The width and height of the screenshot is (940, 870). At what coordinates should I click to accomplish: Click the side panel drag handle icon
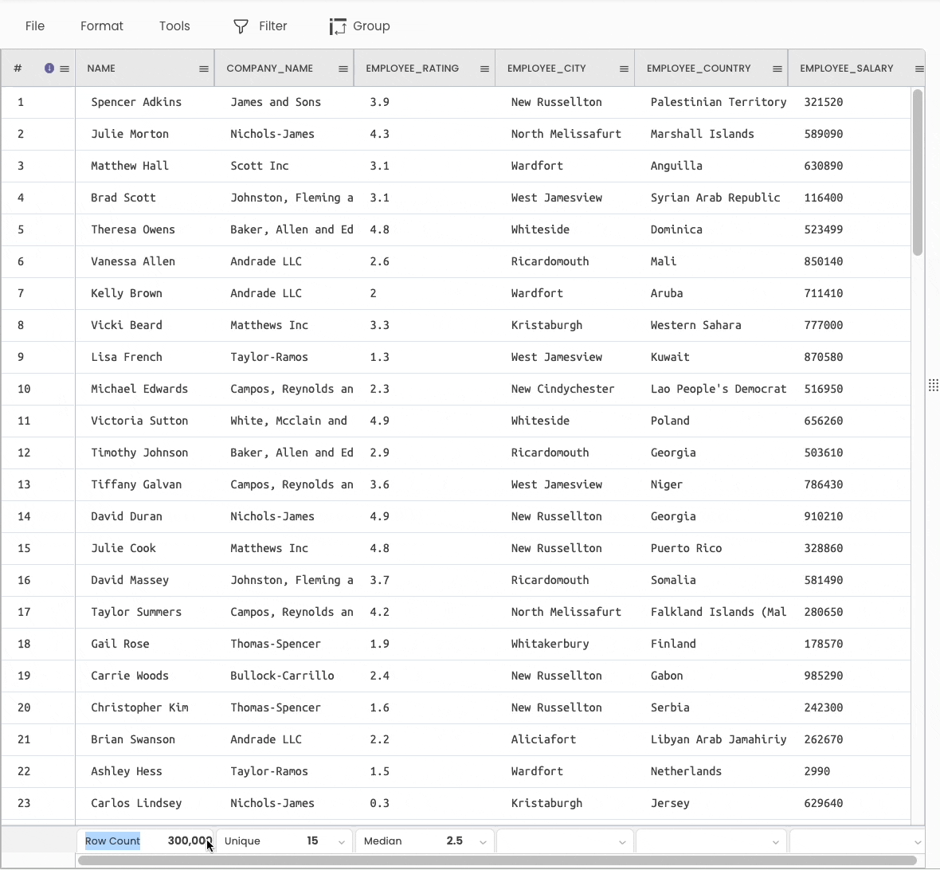tap(933, 386)
